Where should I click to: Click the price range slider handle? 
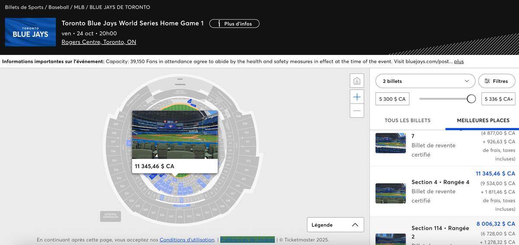click(471, 99)
